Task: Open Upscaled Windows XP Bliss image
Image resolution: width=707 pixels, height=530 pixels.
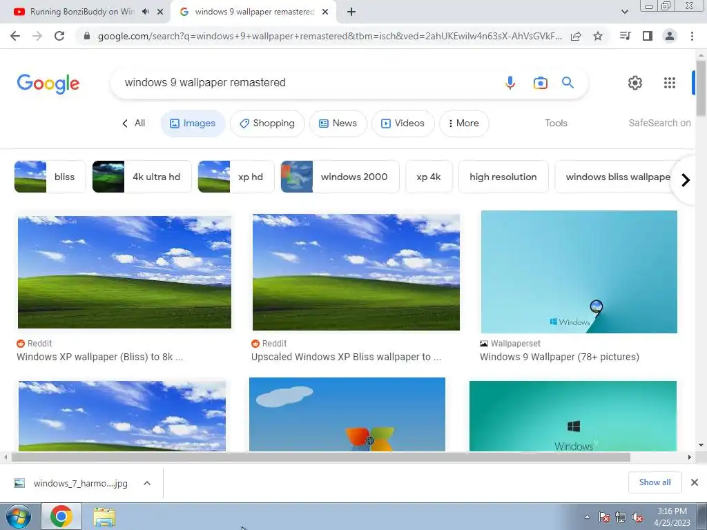Action: (356, 272)
